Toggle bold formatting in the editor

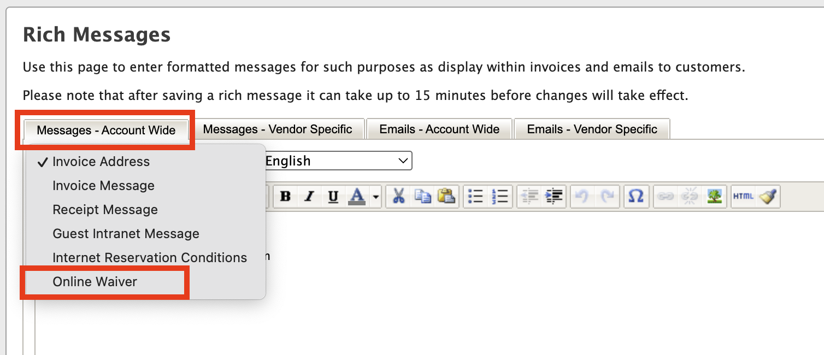click(x=285, y=197)
